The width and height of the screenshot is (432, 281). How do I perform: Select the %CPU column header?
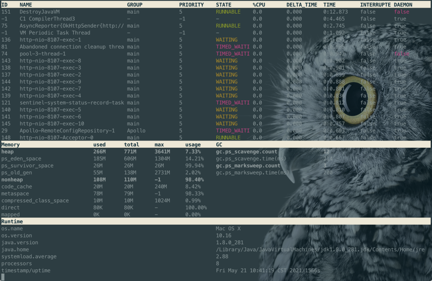(x=259, y=5)
